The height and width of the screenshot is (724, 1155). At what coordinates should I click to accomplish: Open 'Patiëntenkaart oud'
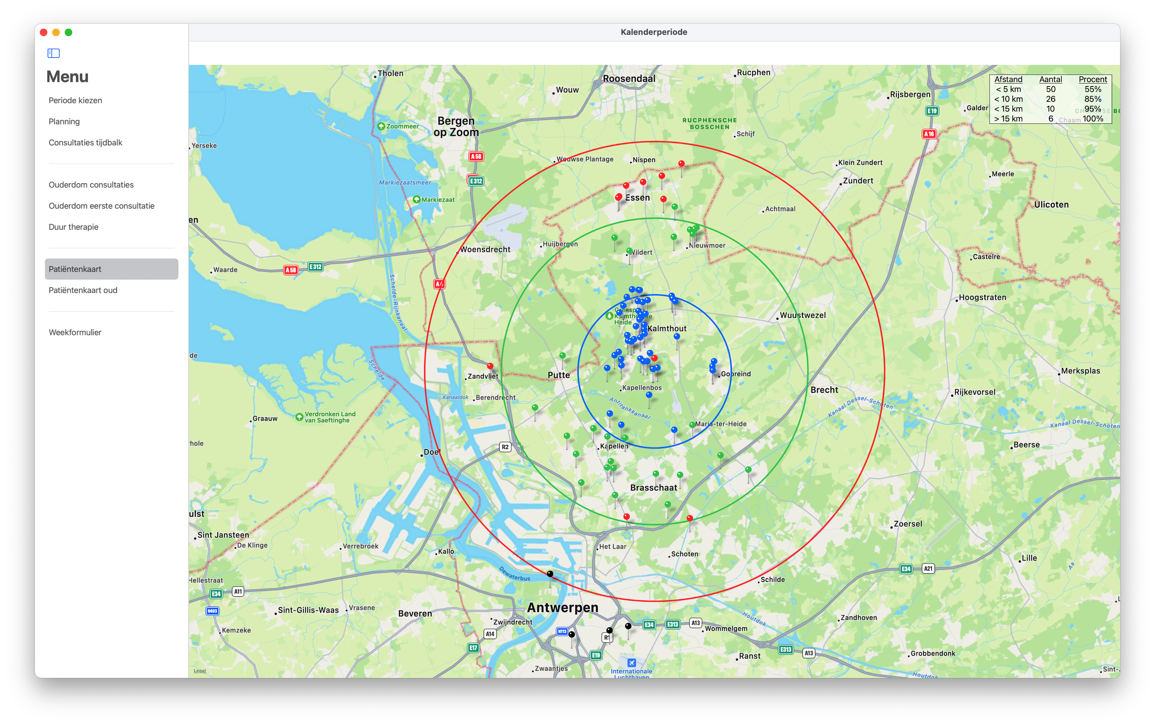click(83, 290)
